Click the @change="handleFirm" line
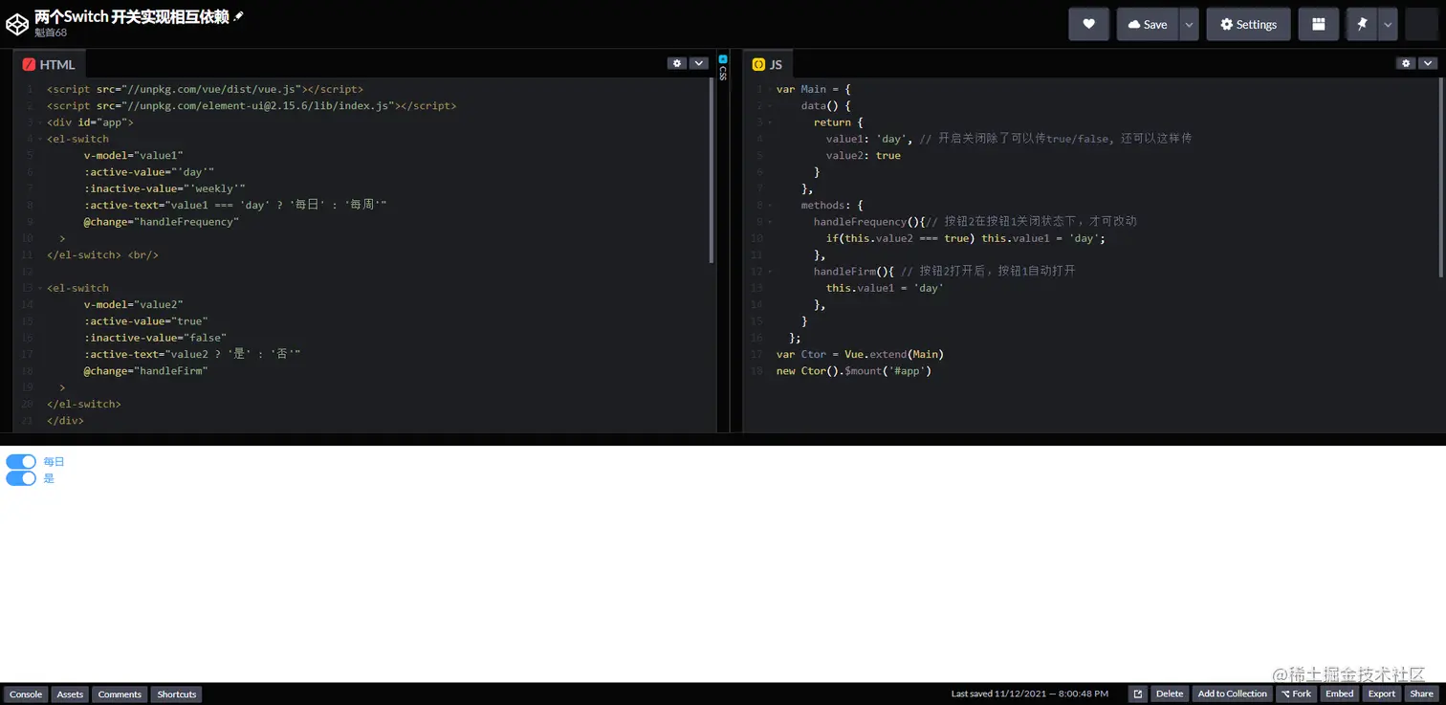The width and height of the screenshot is (1446, 705). (x=145, y=370)
